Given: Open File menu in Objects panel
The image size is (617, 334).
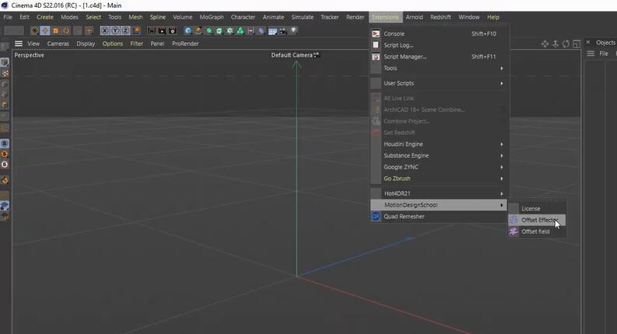Looking at the screenshot, I should (604, 54).
